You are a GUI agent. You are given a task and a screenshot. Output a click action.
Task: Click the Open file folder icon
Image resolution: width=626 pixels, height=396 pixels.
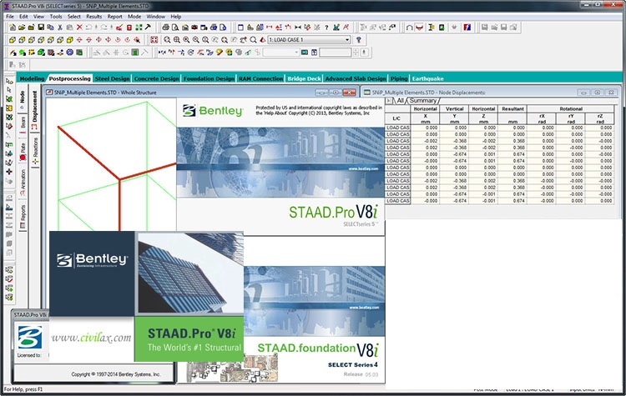22,28
